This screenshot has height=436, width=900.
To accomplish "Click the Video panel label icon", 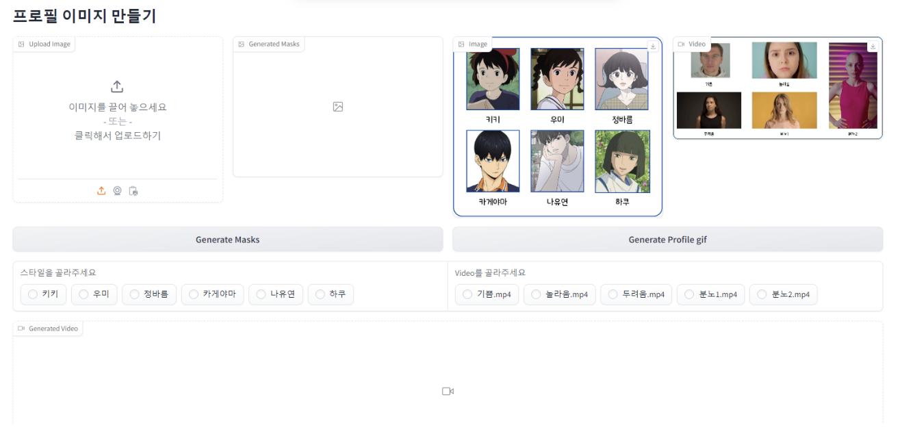I will [681, 44].
